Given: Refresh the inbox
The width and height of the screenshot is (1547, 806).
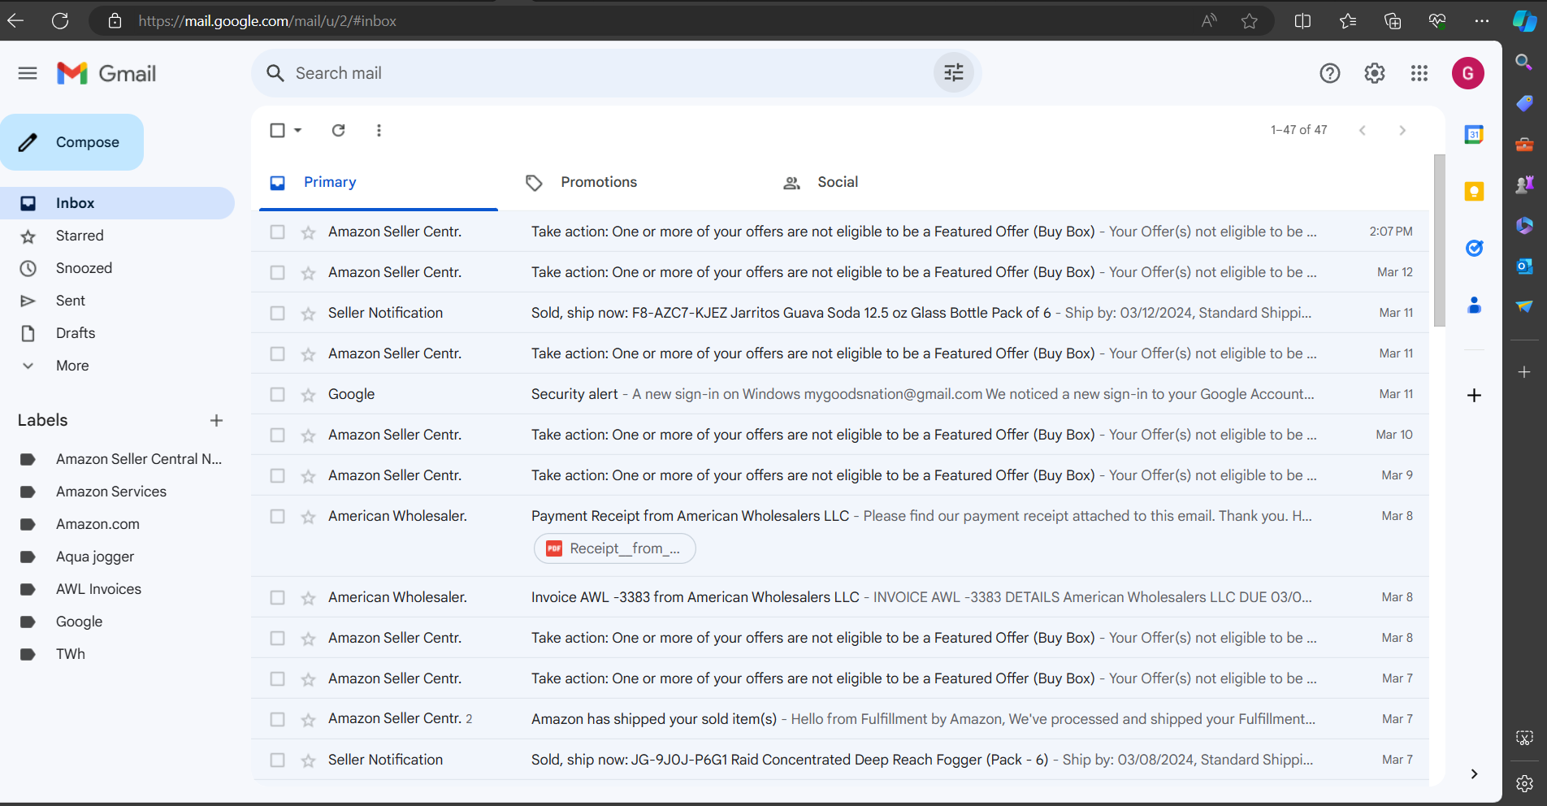Looking at the screenshot, I should click(338, 130).
